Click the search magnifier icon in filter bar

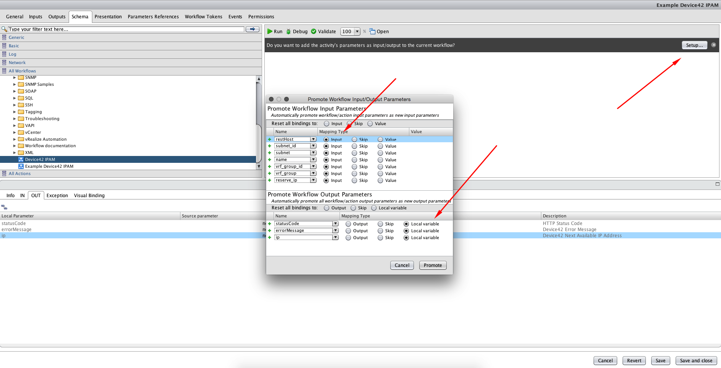[x=4, y=29]
